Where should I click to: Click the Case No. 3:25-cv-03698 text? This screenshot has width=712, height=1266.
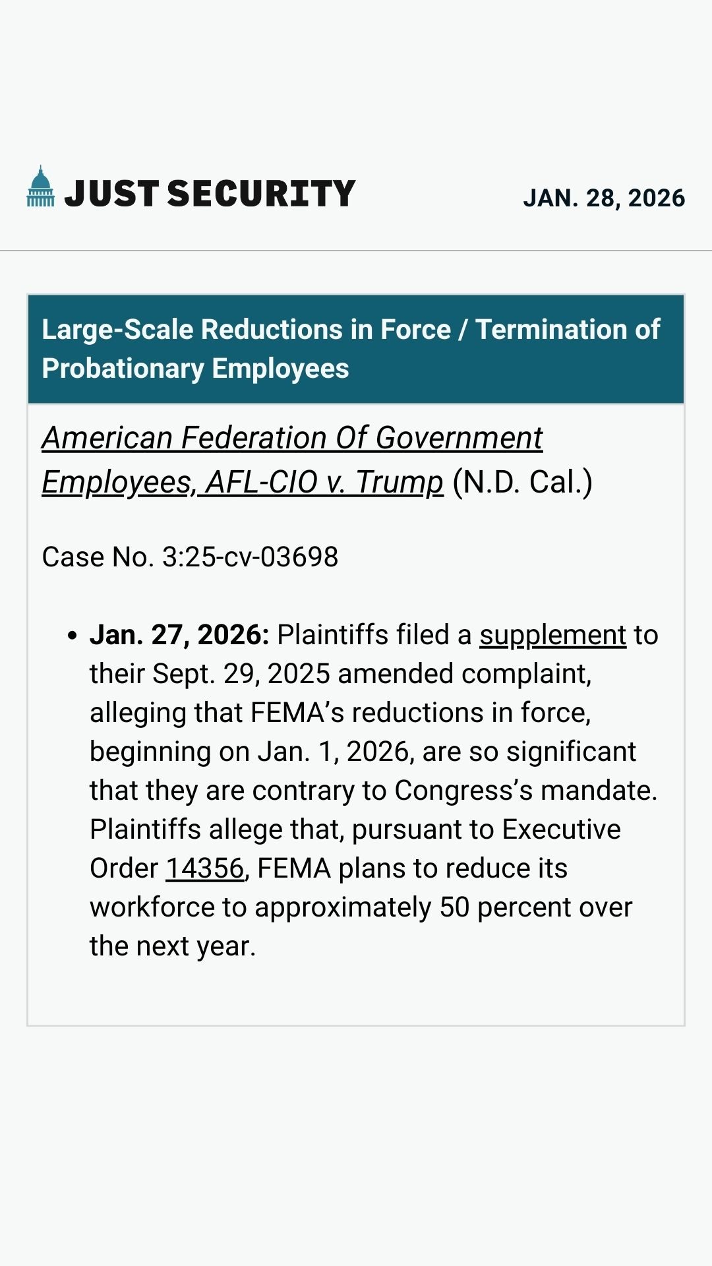pyautogui.click(x=190, y=557)
